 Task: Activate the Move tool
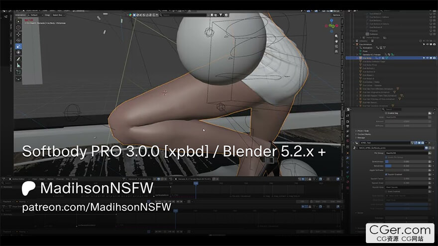(18, 34)
